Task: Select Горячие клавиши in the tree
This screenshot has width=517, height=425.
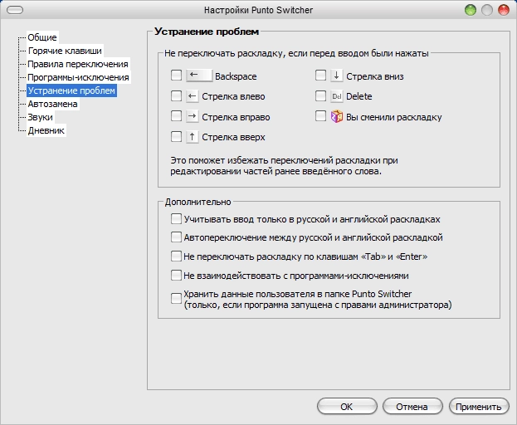Action: pyautogui.click(x=65, y=51)
